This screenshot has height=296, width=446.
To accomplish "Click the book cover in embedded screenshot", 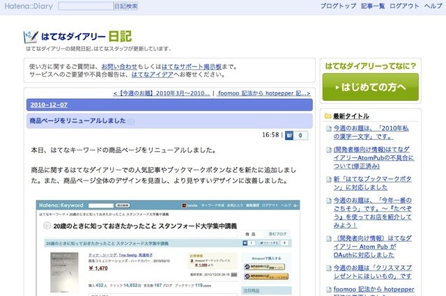I will tap(64, 272).
